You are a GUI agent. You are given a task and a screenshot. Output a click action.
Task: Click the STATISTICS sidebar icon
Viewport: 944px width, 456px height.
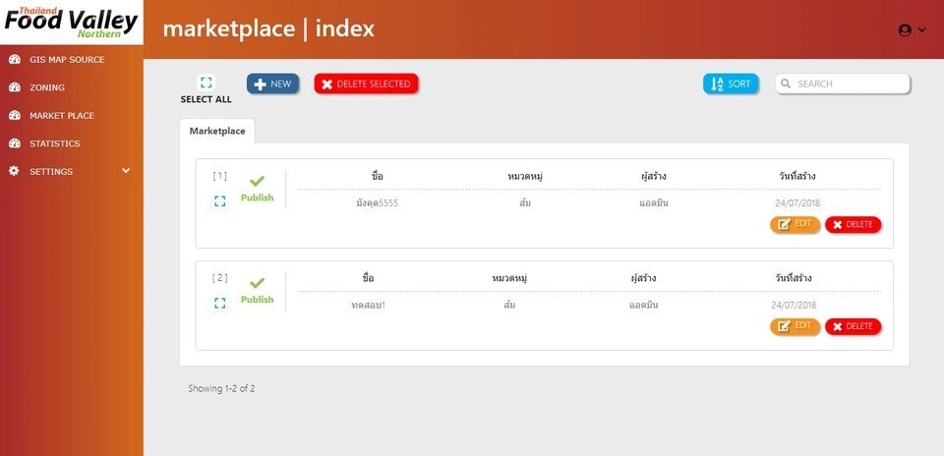click(x=15, y=143)
